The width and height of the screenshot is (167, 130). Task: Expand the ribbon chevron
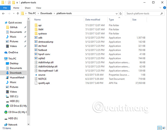(x=160, y=8)
